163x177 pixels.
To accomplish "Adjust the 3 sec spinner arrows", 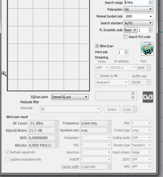I will pos(135,109).
